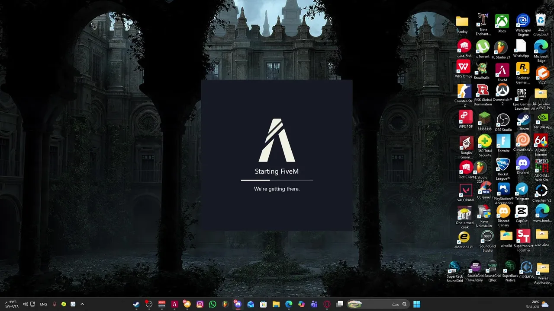Expand the hidden system tray icons chevron
The image size is (554, 311).
coord(82,304)
